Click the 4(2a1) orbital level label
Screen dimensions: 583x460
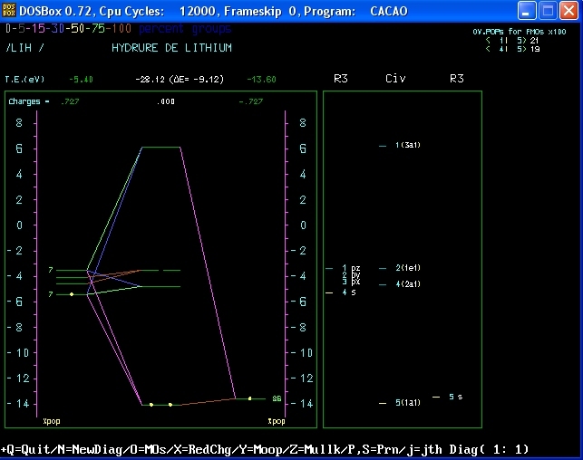(408, 284)
